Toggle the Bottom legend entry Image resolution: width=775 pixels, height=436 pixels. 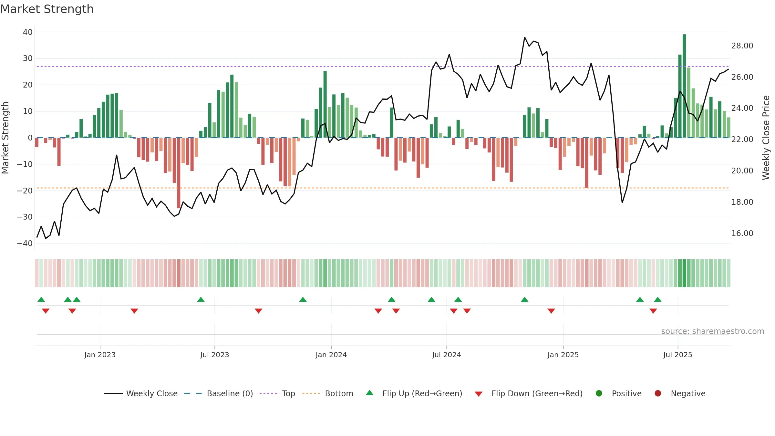coord(328,393)
